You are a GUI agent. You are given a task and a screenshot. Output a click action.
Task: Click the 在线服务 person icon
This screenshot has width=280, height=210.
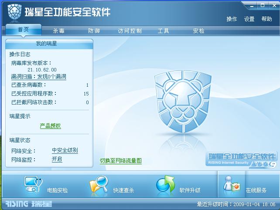tap(232, 184)
